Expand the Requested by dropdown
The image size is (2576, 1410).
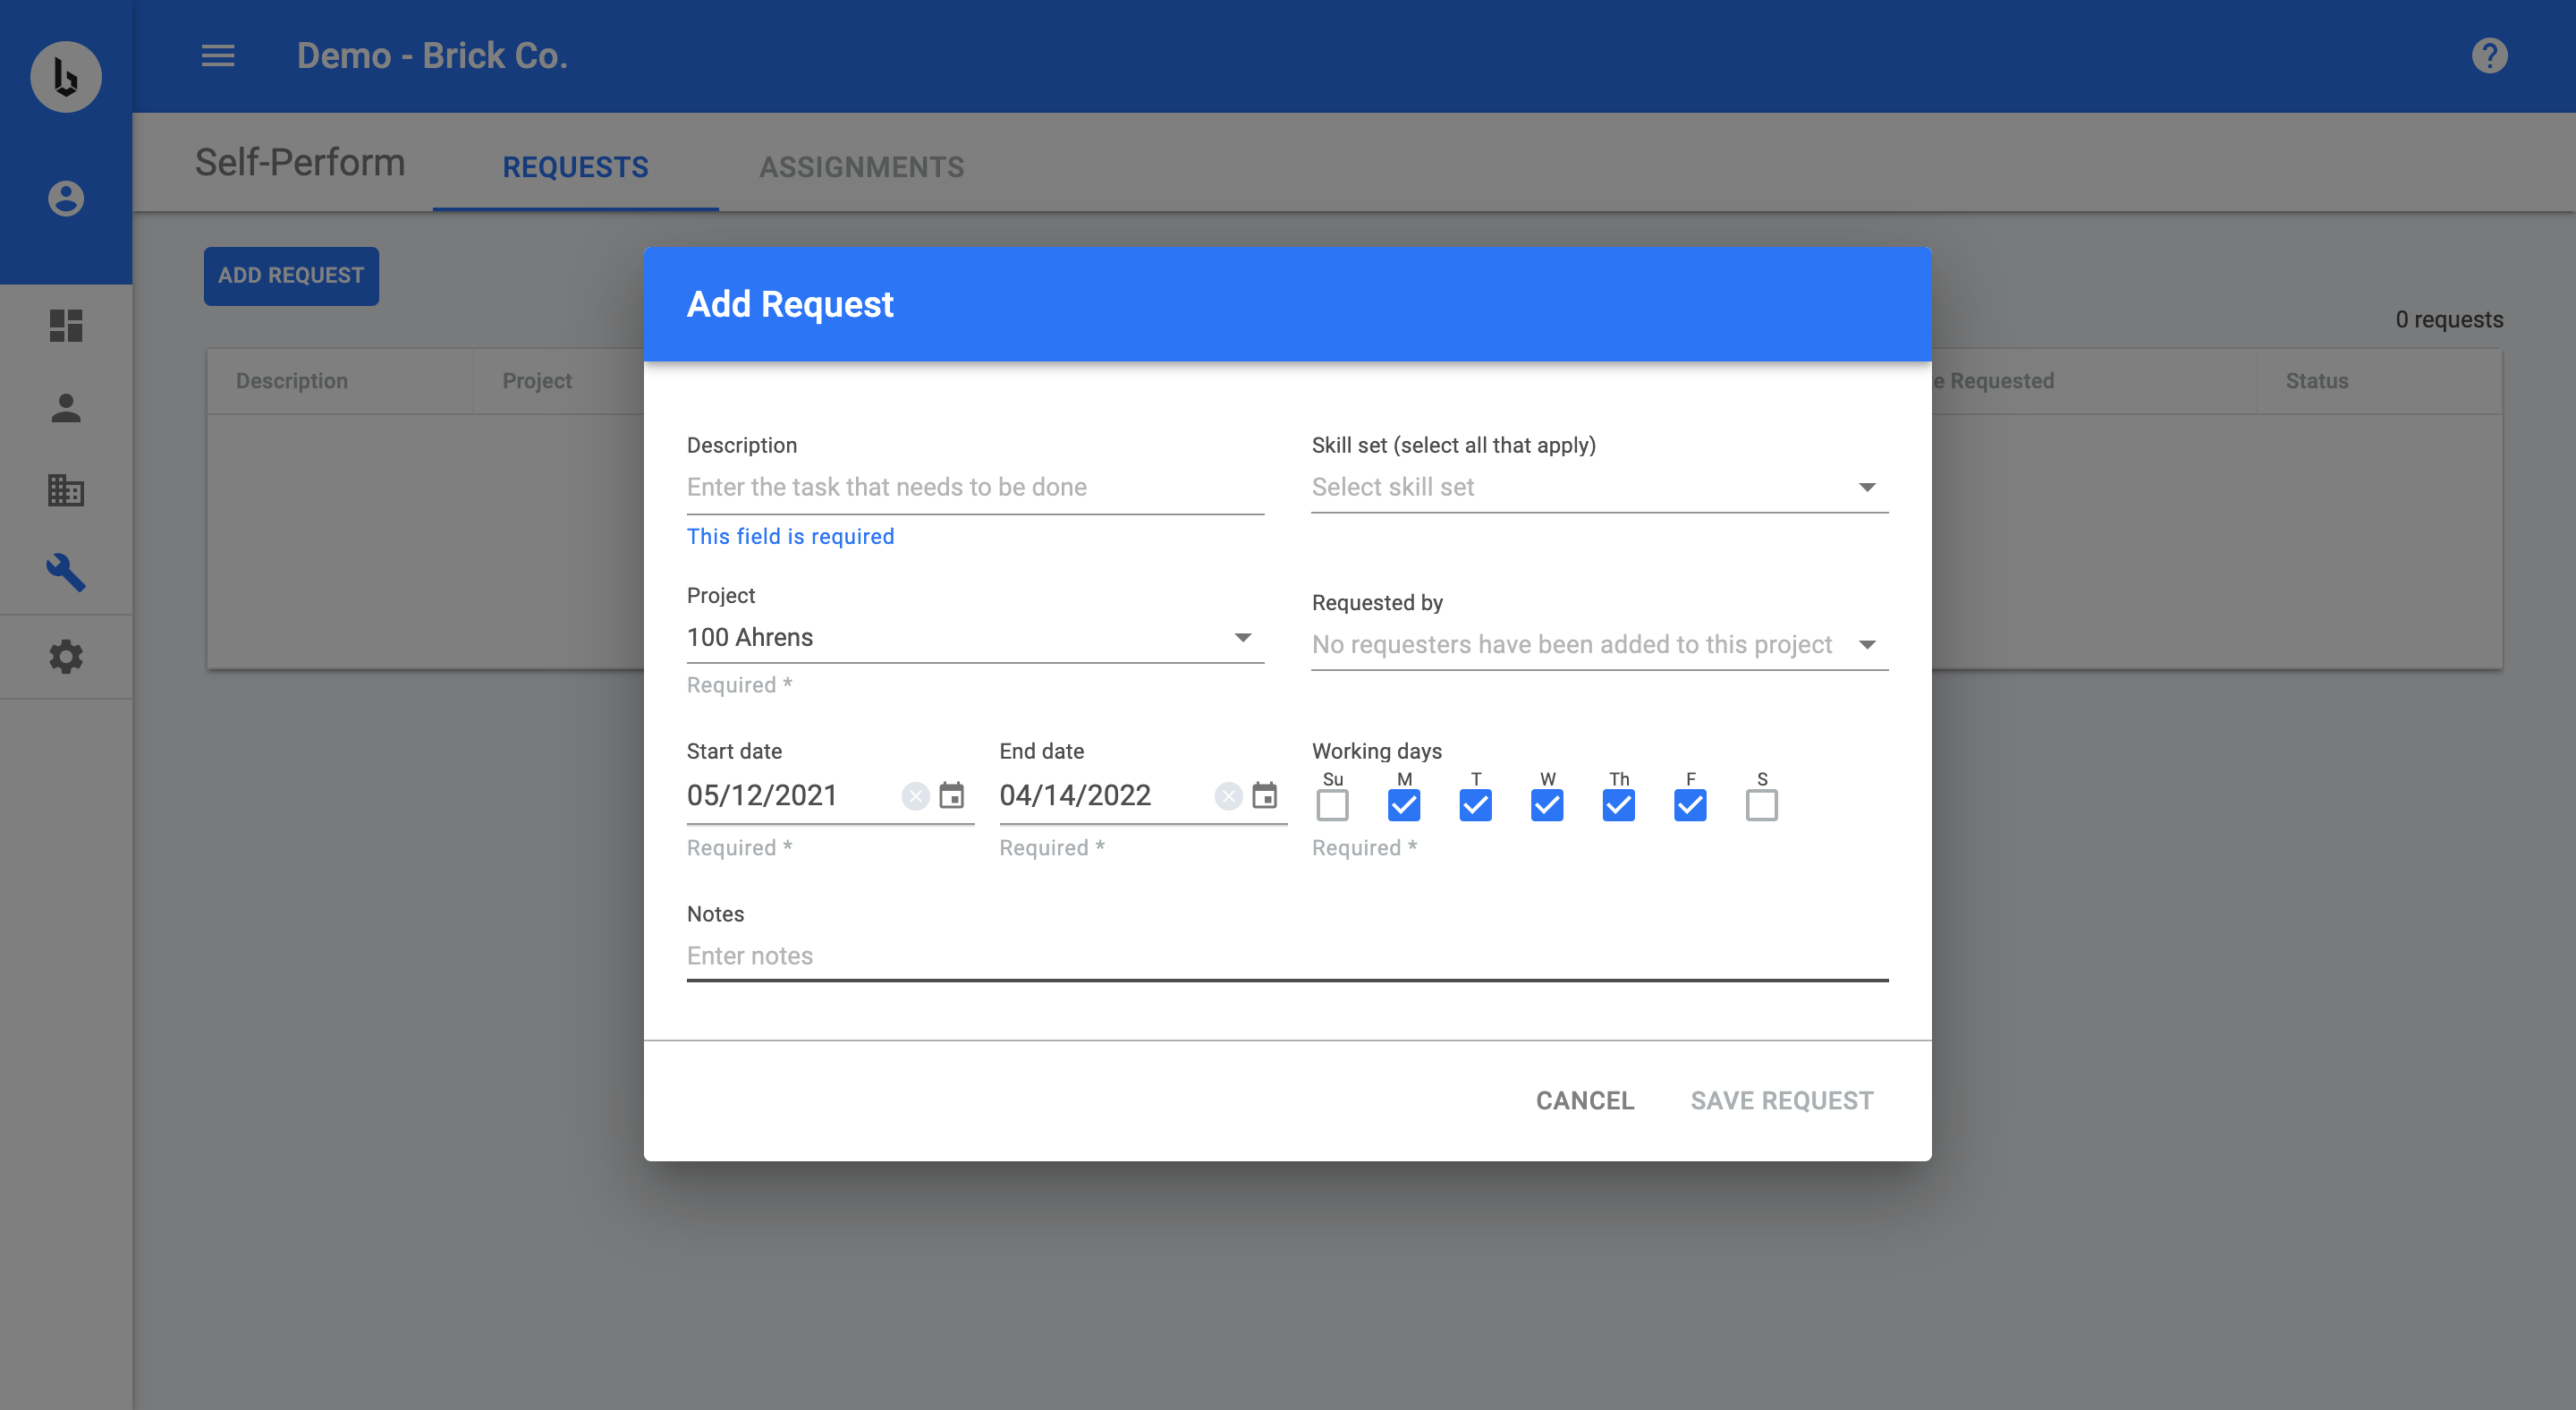click(x=1599, y=645)
